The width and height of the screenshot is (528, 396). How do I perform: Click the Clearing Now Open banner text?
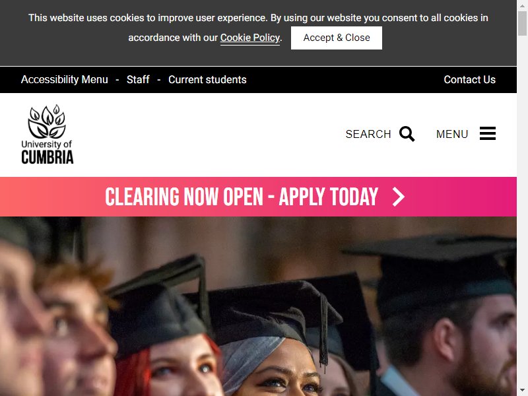242,197
